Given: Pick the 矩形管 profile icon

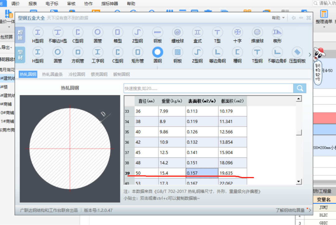Looking at the screenshot, I should [x=138, y=52].
